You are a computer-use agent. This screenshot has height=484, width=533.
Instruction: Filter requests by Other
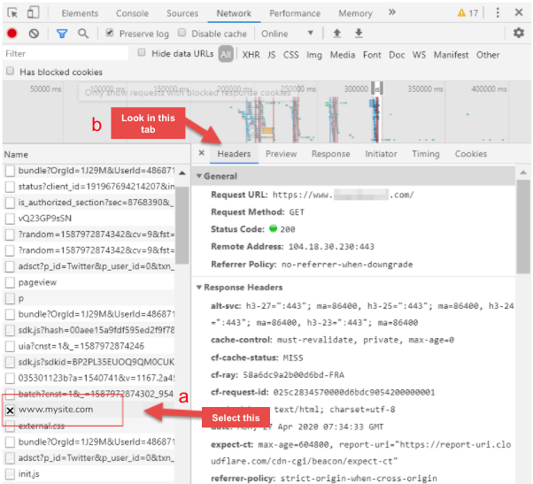pos(488,55)
